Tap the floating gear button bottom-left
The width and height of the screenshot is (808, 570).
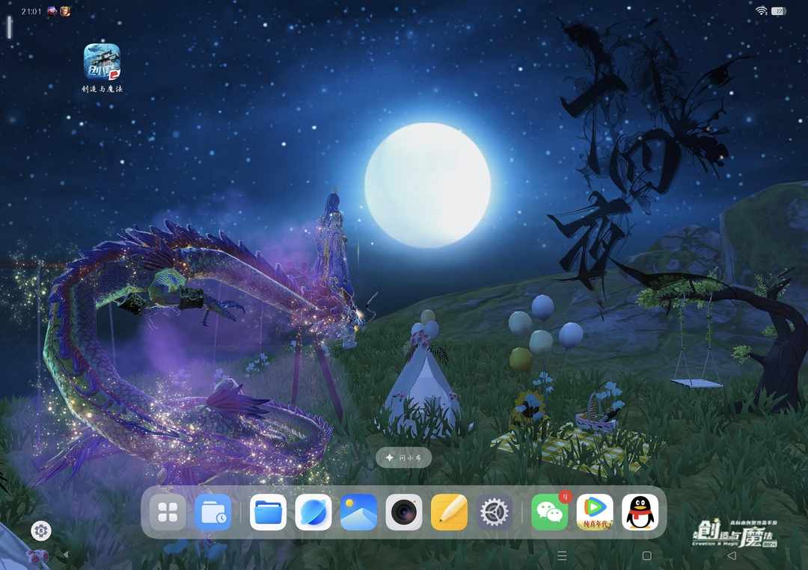[x=41, y=531]
